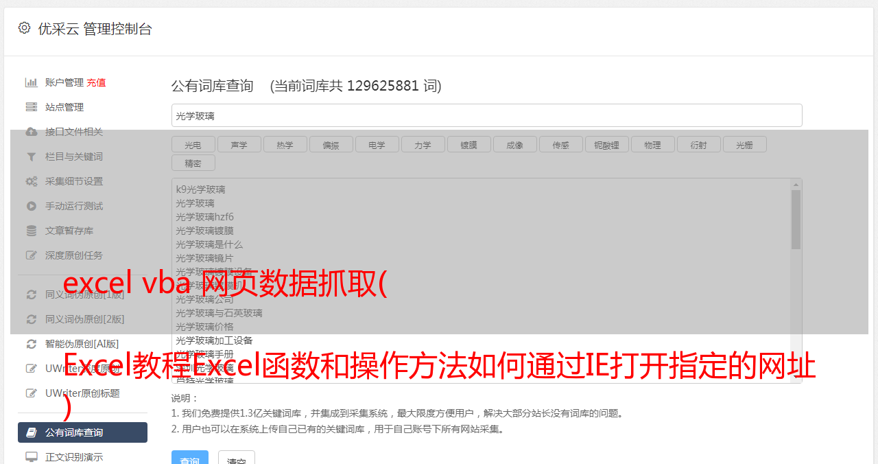This screenshot has height=464, width=878.
Task: Click the red 充值 link
Action: (x=96, y=82)
